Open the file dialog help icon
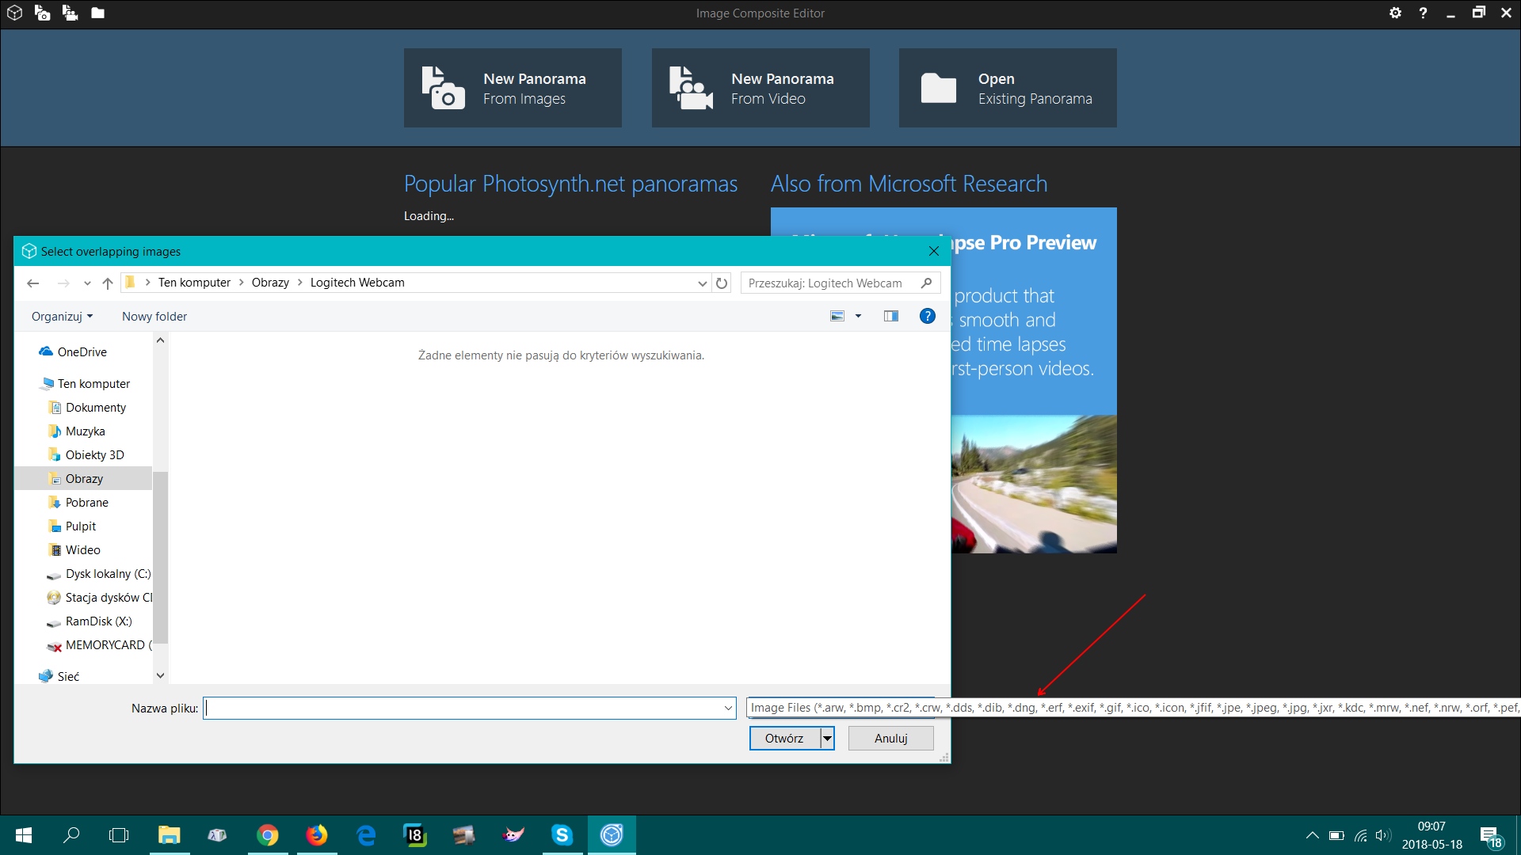Screen dimensions: 1521x855 (927, 317)
